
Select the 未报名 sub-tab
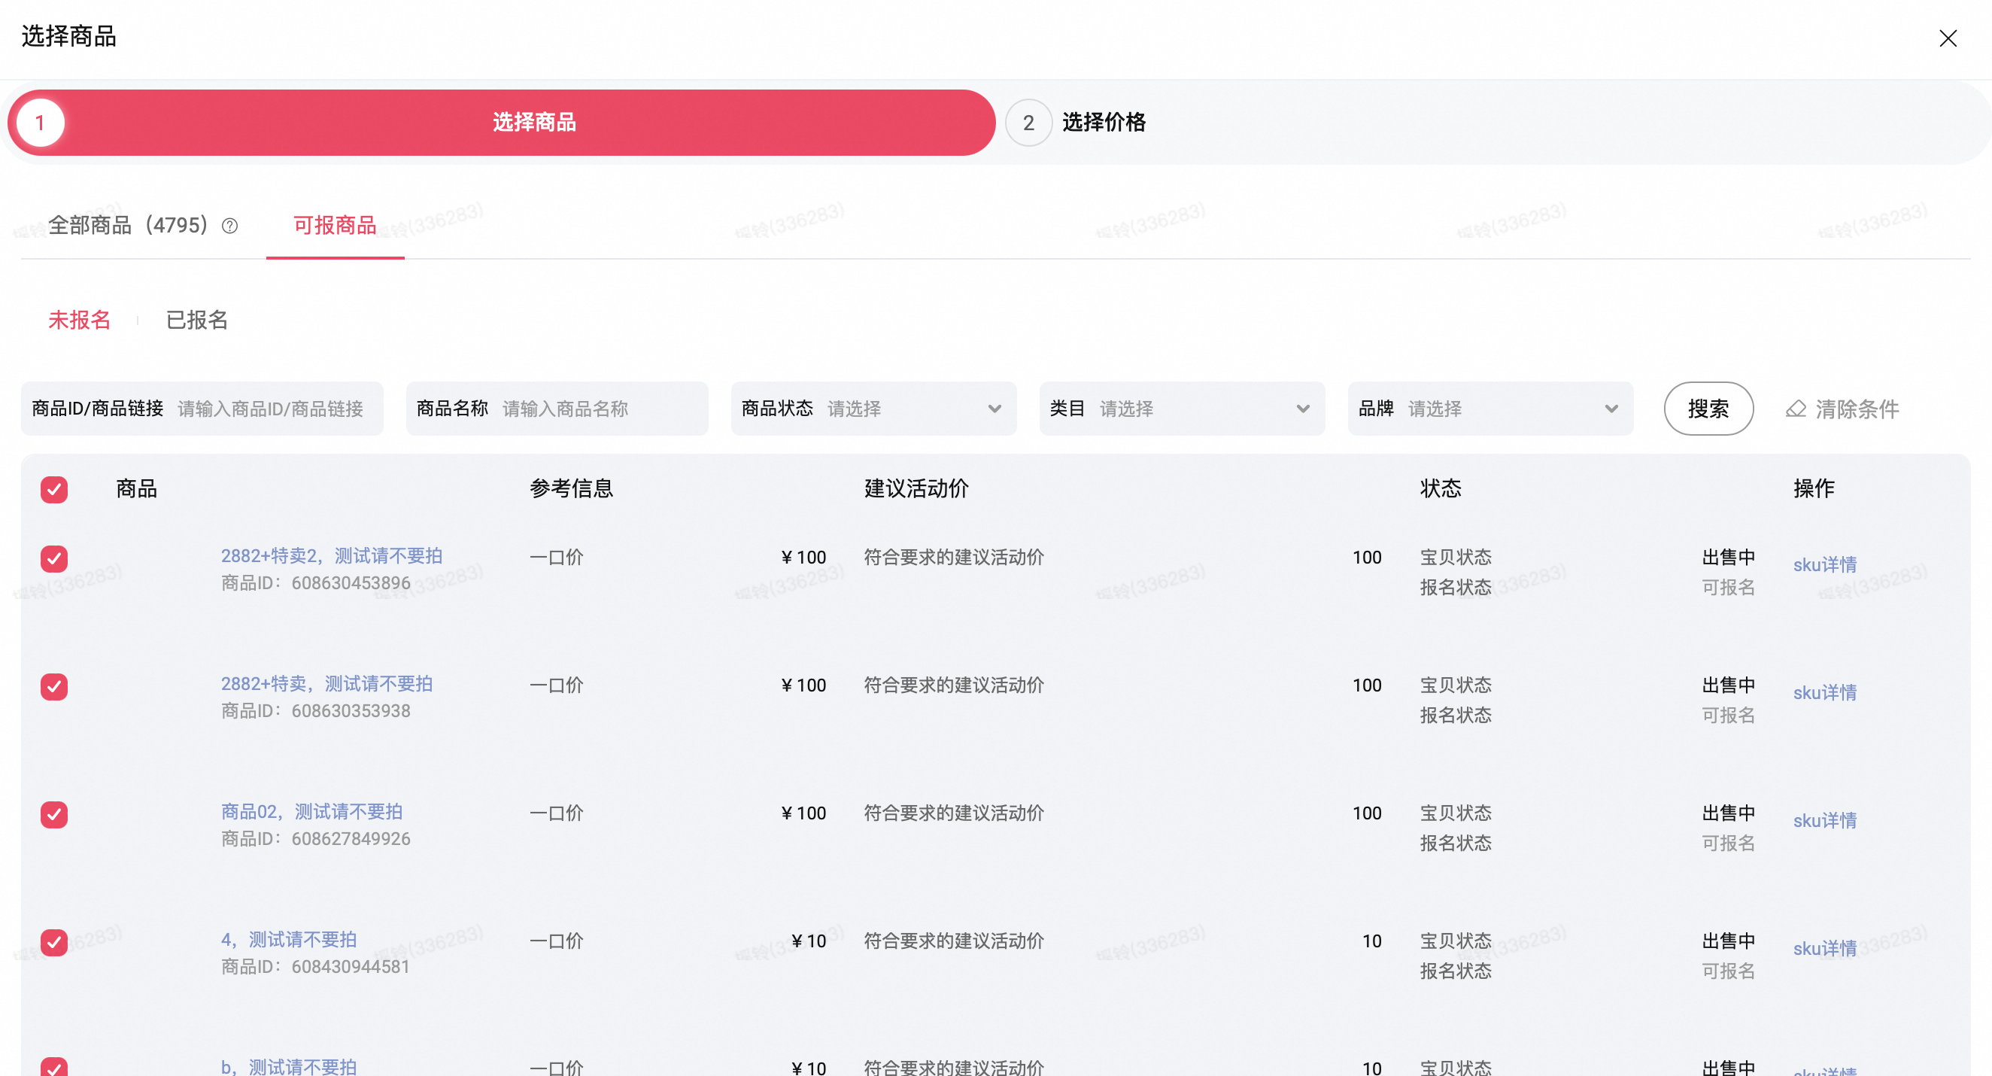[x=80, y=321]
